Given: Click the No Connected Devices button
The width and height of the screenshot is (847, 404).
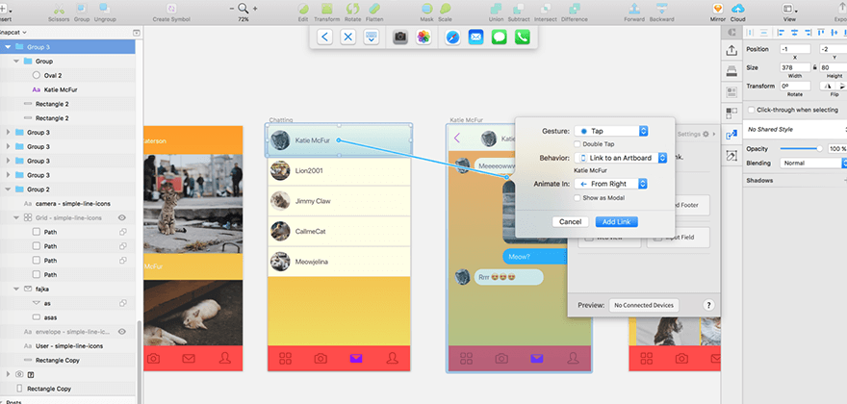Looking at the screenshot, I should coord(644,305).
